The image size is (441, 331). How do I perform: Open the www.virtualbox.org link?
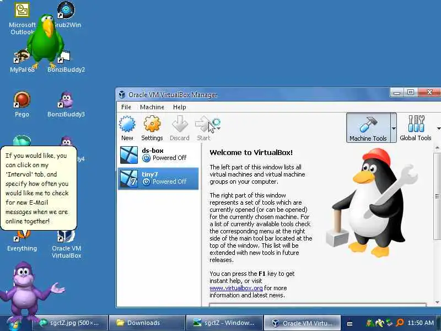click(236, 288)
